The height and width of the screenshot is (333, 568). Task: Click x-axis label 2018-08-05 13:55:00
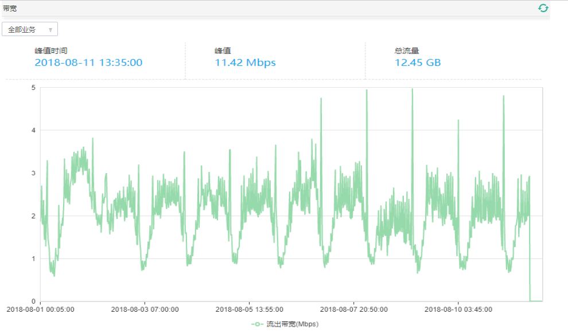point(249,310)
